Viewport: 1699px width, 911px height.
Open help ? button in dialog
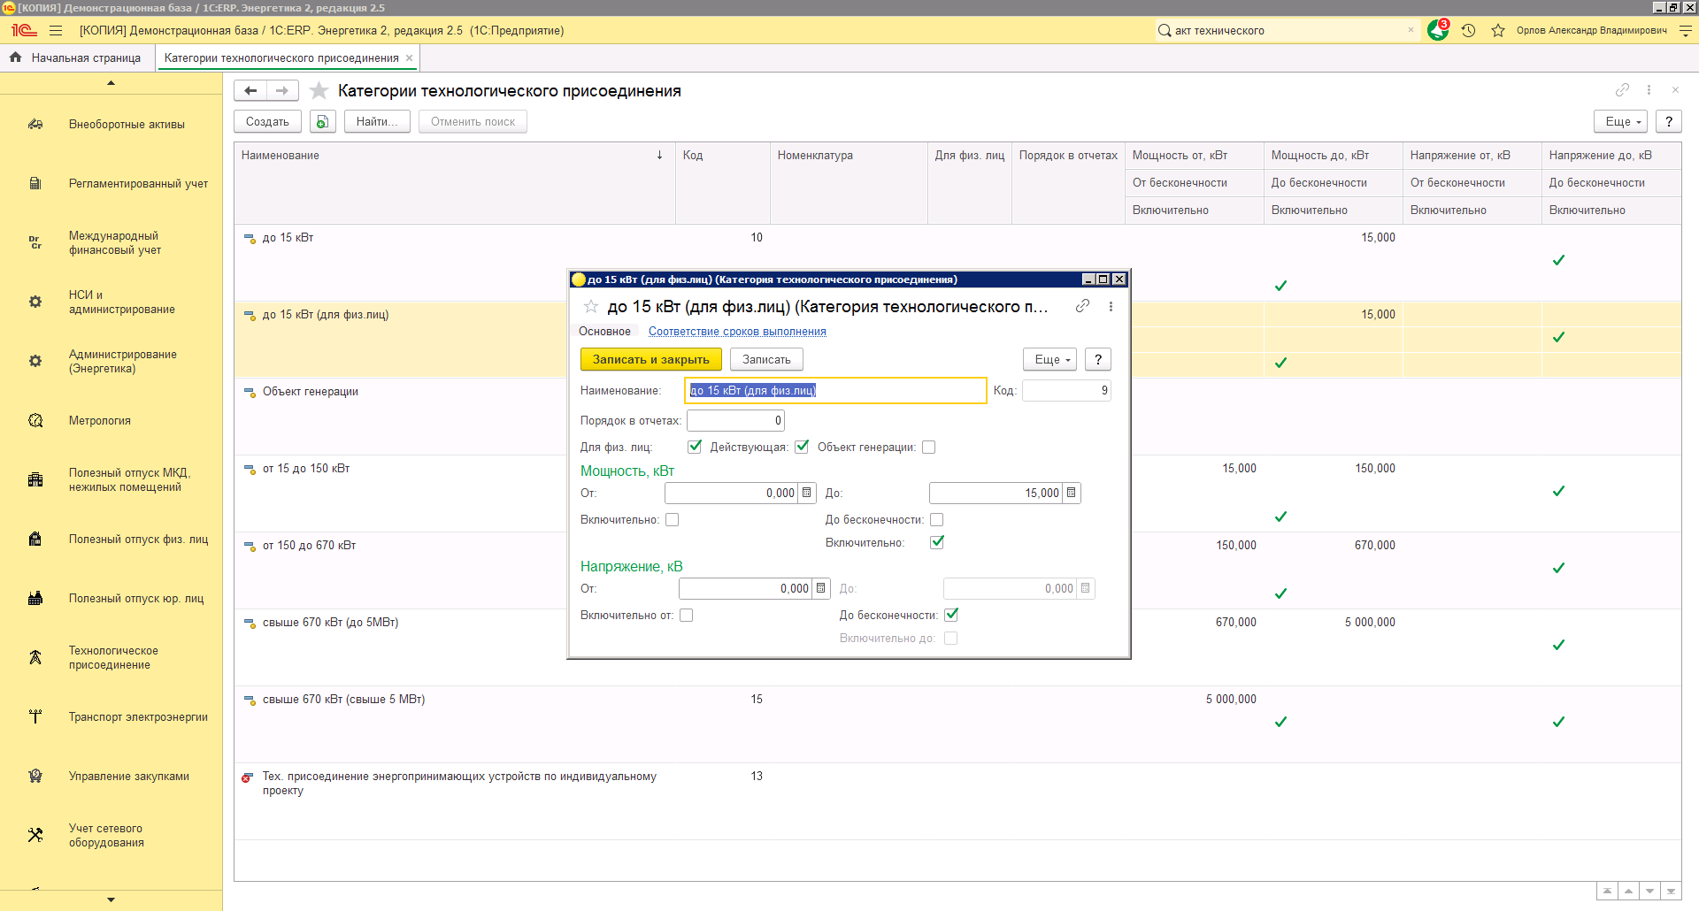point(1098,360)
